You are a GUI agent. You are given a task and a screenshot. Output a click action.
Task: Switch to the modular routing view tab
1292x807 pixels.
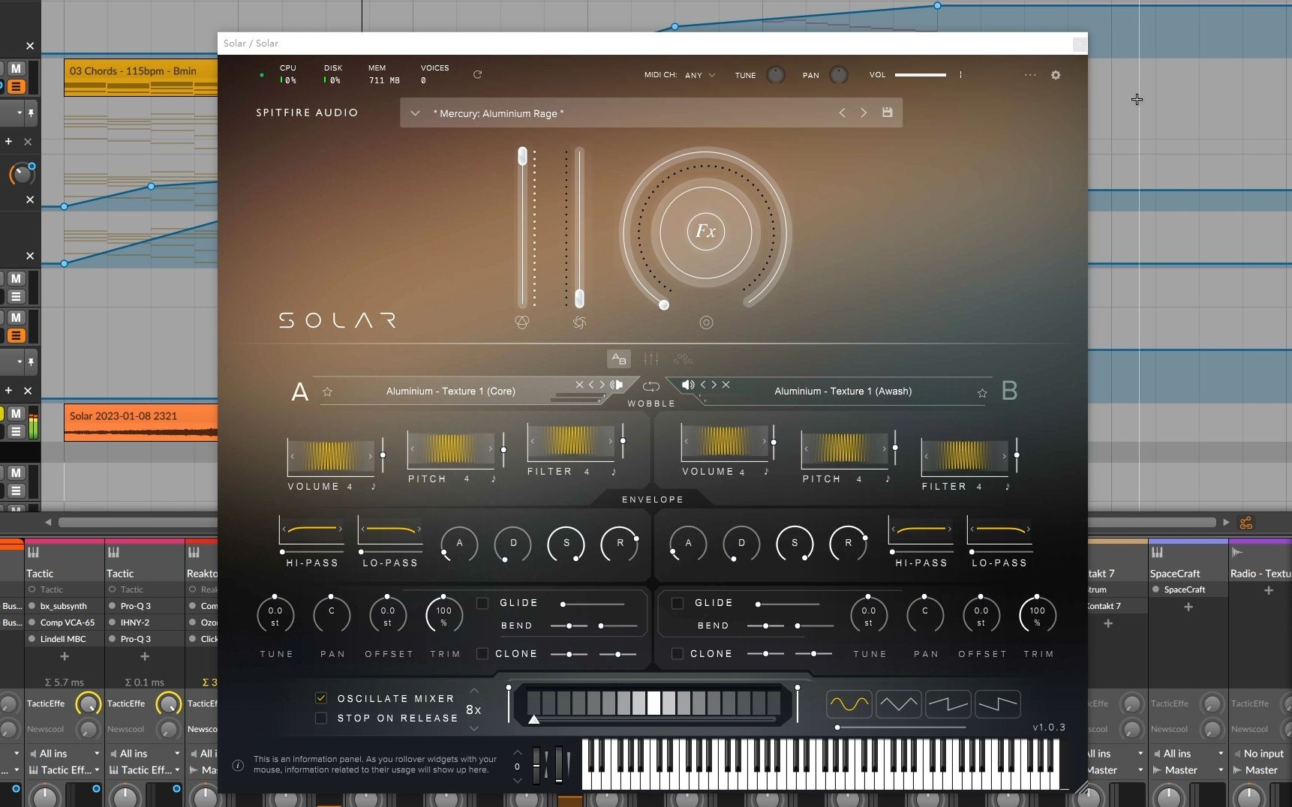(683, 358)
